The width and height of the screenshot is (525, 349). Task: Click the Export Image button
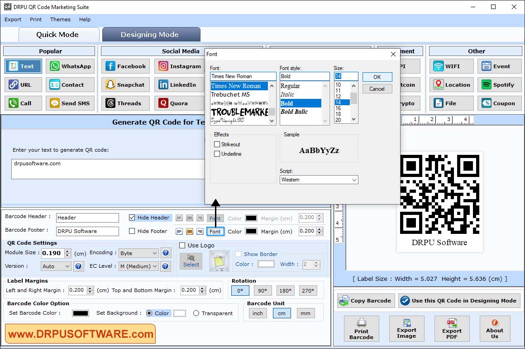tap(406, 329)
